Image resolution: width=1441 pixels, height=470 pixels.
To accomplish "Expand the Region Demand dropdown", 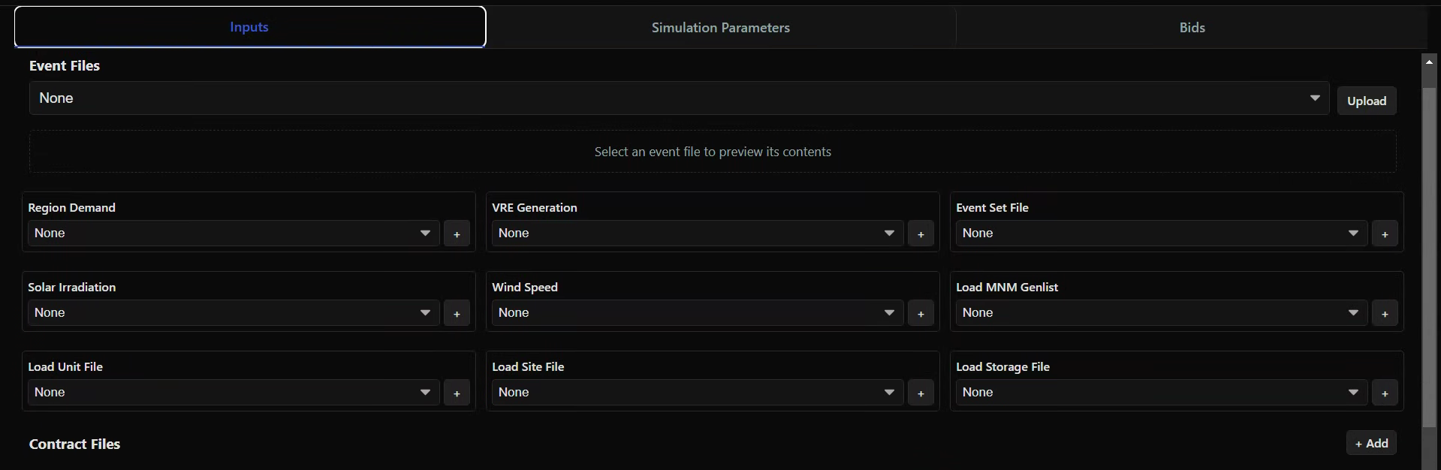I will (x=233, y=233).
